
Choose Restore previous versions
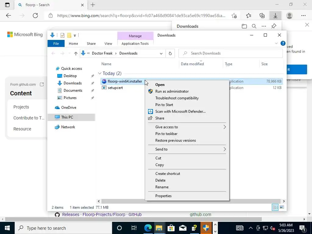187,140
